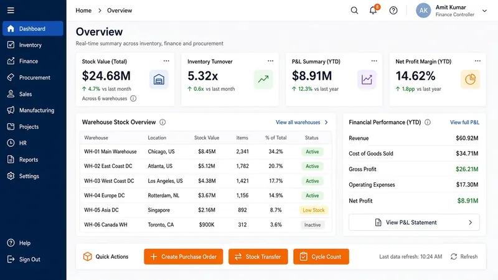Open Manufacturing sidebar item
The height and width of the screenshot is (280, 498).
coord(33,110)
